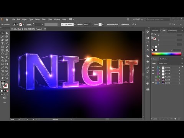Expand Layer 4 contents

click(x=160, y=71)
